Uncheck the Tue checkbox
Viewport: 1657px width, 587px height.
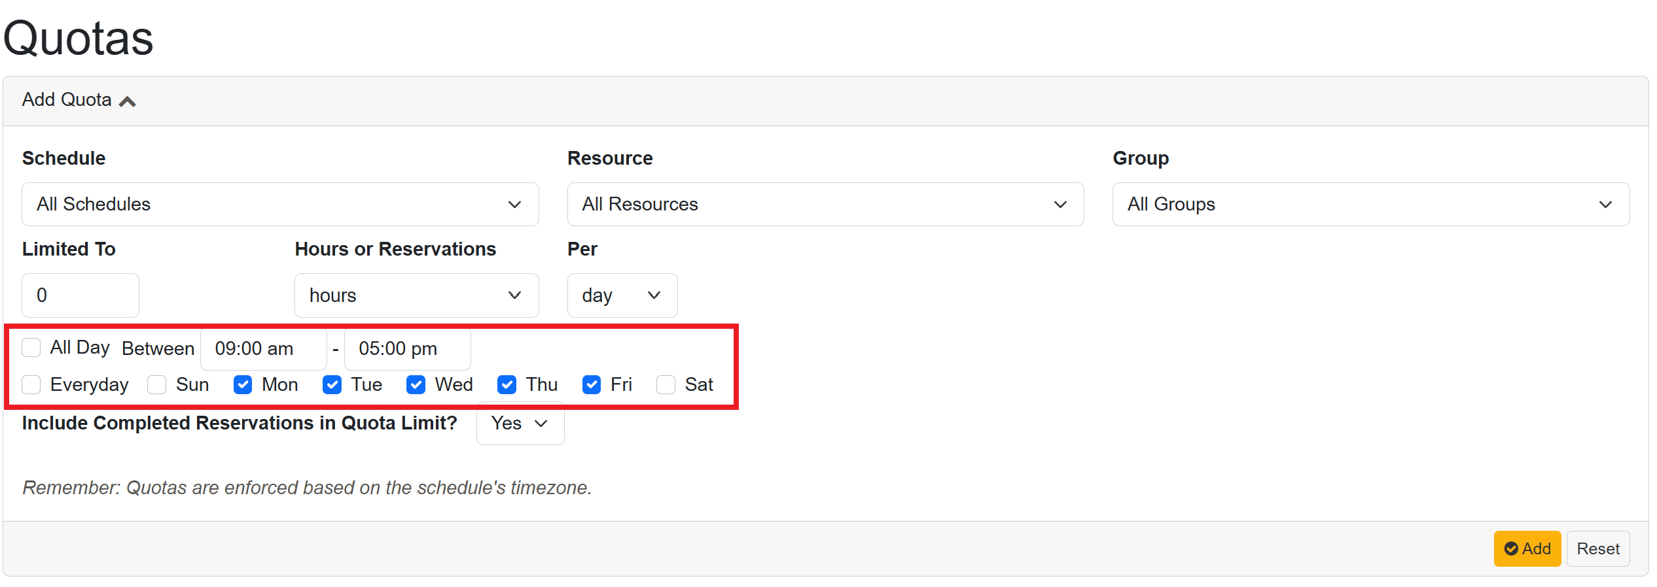[x=332, y=384]
